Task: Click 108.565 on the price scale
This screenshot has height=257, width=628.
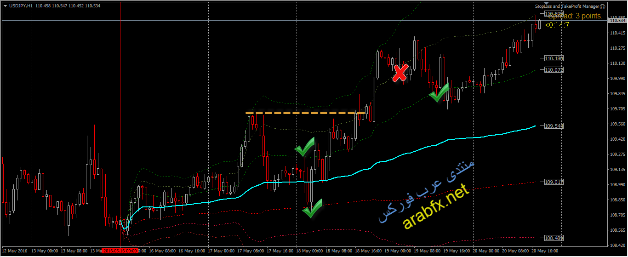Action: 617,230
